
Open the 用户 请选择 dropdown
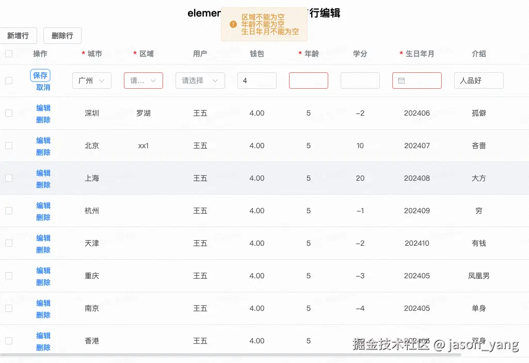[200, 81]
